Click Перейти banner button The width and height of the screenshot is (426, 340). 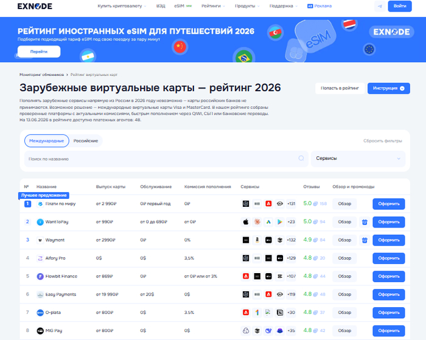tap(39, 52)
